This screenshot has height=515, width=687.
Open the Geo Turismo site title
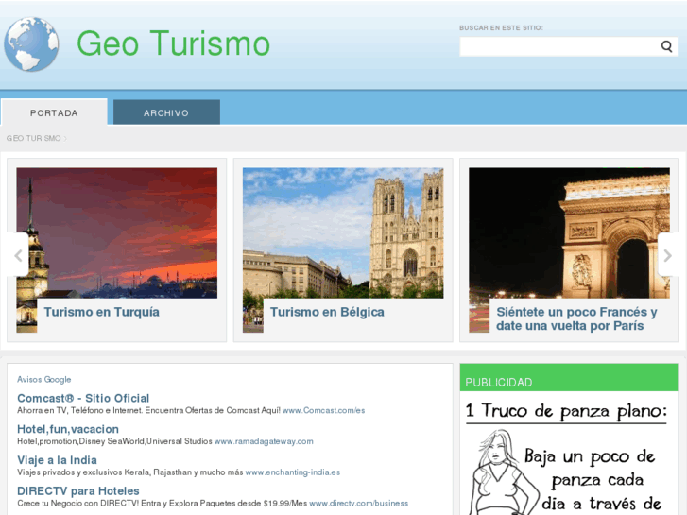[x=173, y=43]
